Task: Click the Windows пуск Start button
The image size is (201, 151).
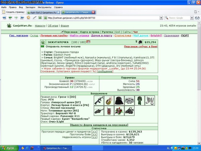Action: coord(9,148)
